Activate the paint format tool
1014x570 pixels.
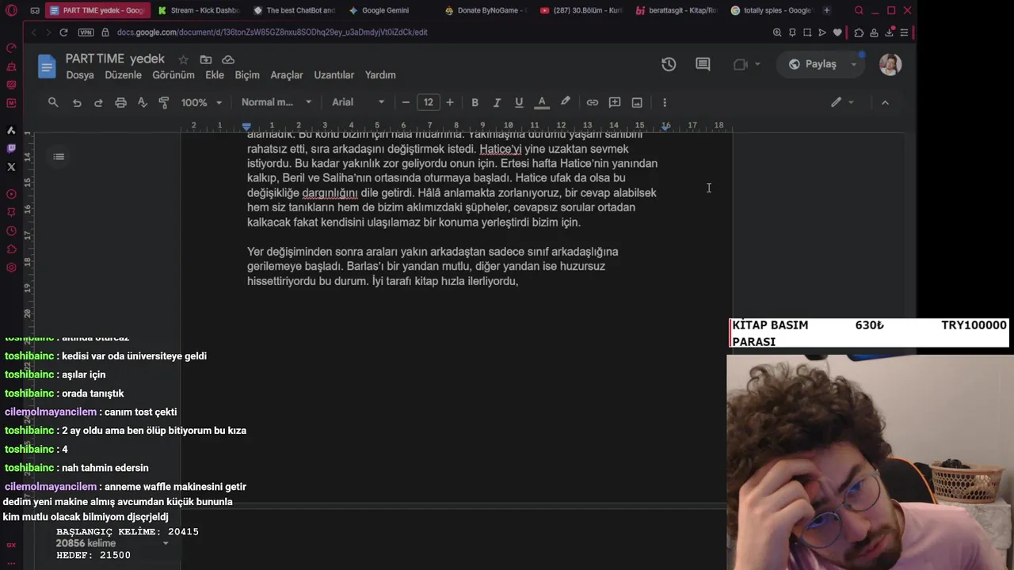(x=164, y=102)
